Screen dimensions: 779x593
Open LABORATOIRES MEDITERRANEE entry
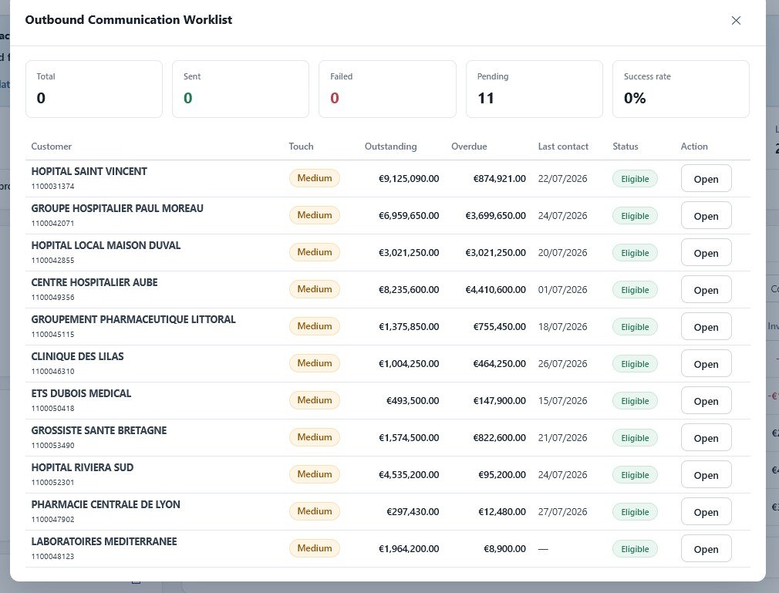[x=706, y=549]
